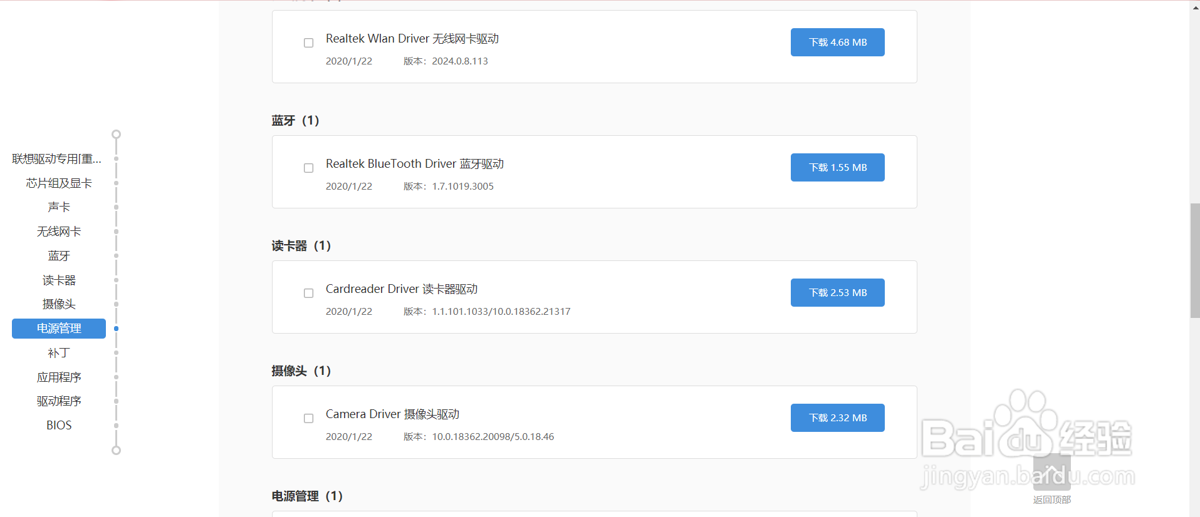Click the 返回顶部 link text
This screenshot has width=1200, height=517.
click(x=1051, y=499)
